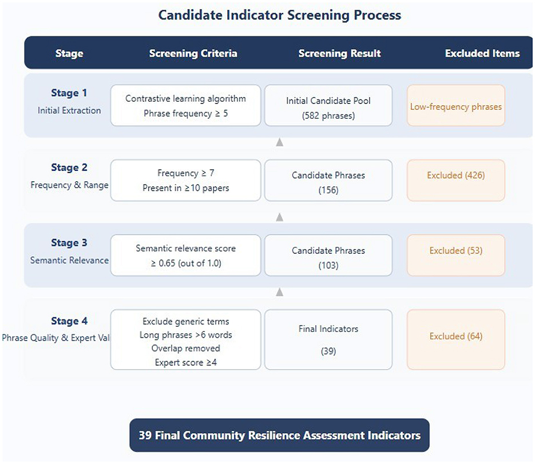Screen dimensions: 535x464
Task: Select the Candidate Phrases (156) result box
Action: [x=328, y=180]
